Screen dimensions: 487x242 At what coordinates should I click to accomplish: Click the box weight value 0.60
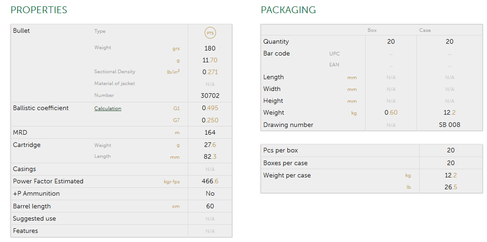(x=391, y=113)
